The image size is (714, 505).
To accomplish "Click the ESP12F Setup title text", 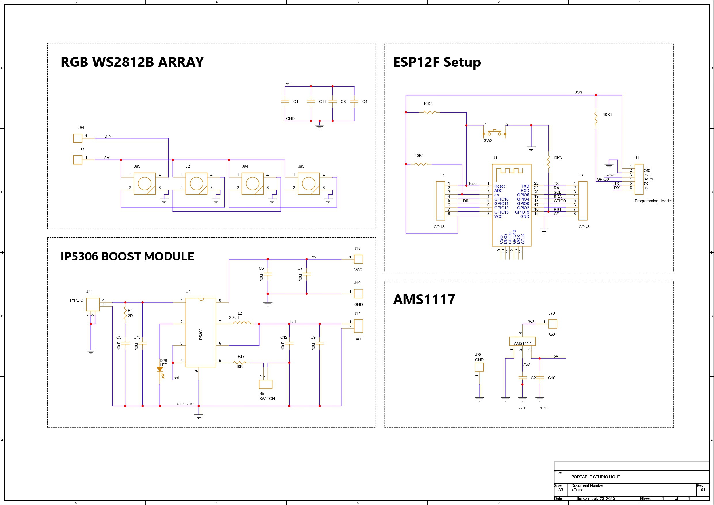I will [x=437, y=62].
